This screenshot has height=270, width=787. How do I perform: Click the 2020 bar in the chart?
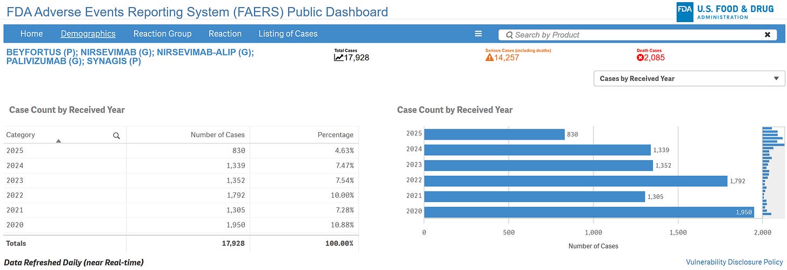click(589, 212)
